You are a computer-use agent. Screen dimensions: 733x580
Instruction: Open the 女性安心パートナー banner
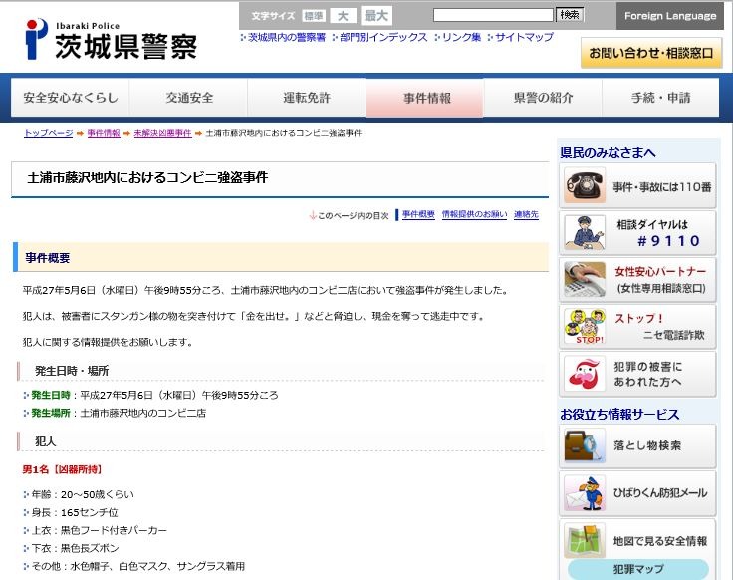tap(637, 280)
